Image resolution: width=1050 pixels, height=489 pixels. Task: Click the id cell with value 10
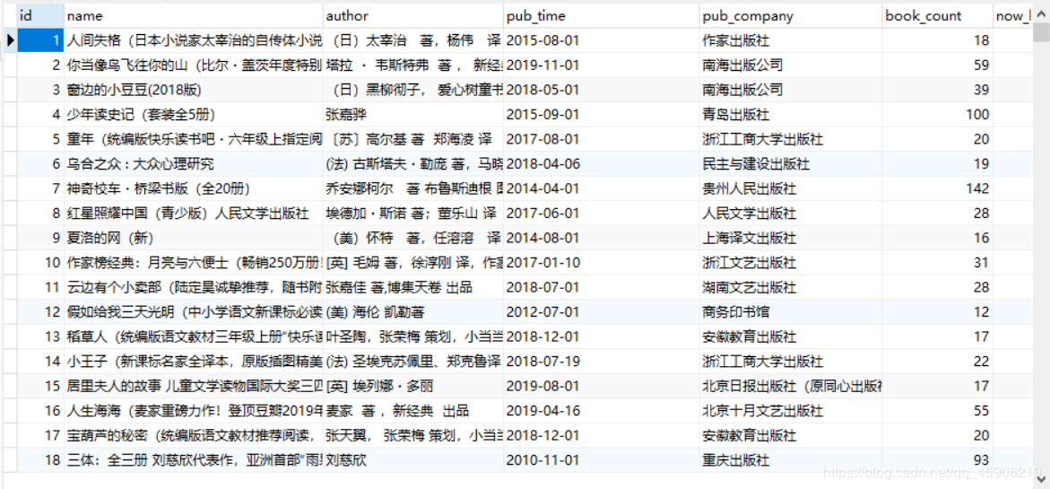point(40,263)
